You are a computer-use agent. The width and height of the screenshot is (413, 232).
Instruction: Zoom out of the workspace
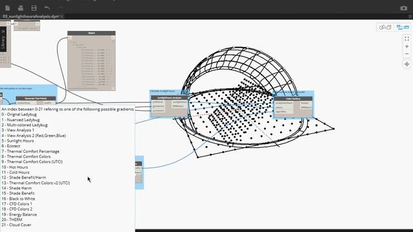coord(407,54)
